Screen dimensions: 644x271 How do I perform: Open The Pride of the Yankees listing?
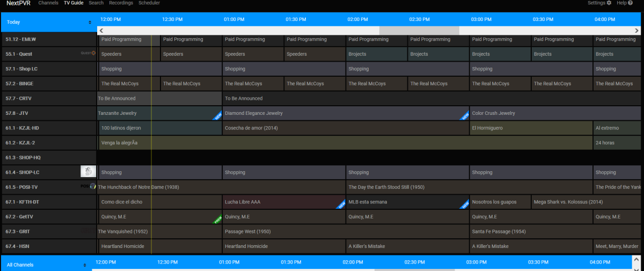[618, 187]
